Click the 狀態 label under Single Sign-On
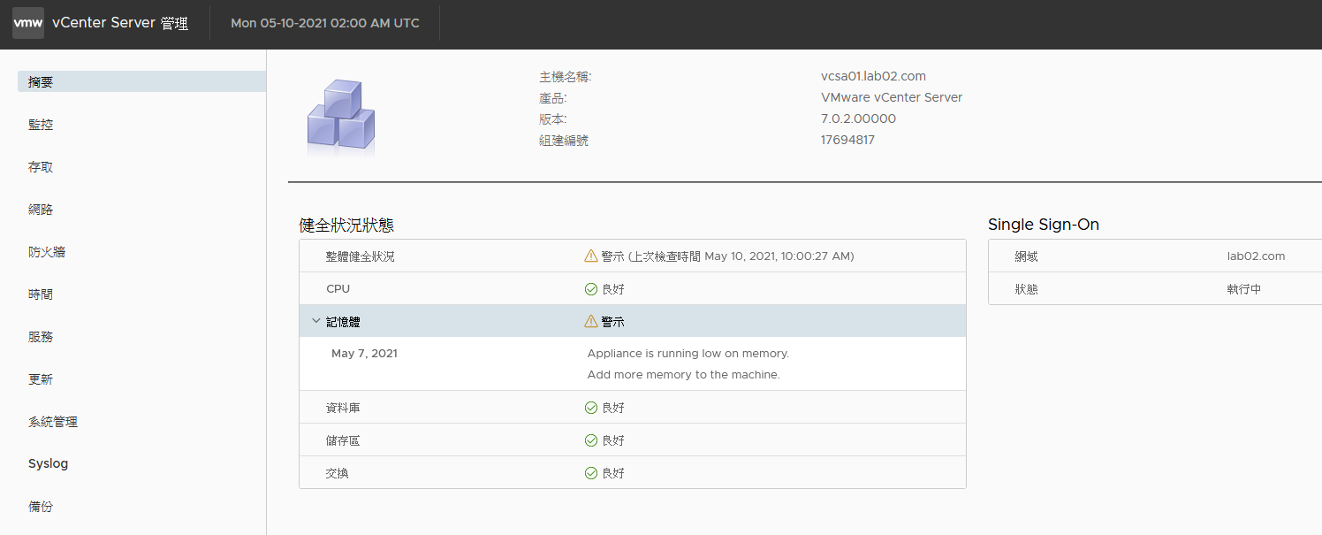 click(x=1026, y=289)
